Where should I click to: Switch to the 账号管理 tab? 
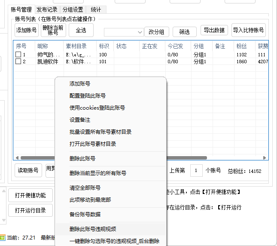[x=21, y=9]
